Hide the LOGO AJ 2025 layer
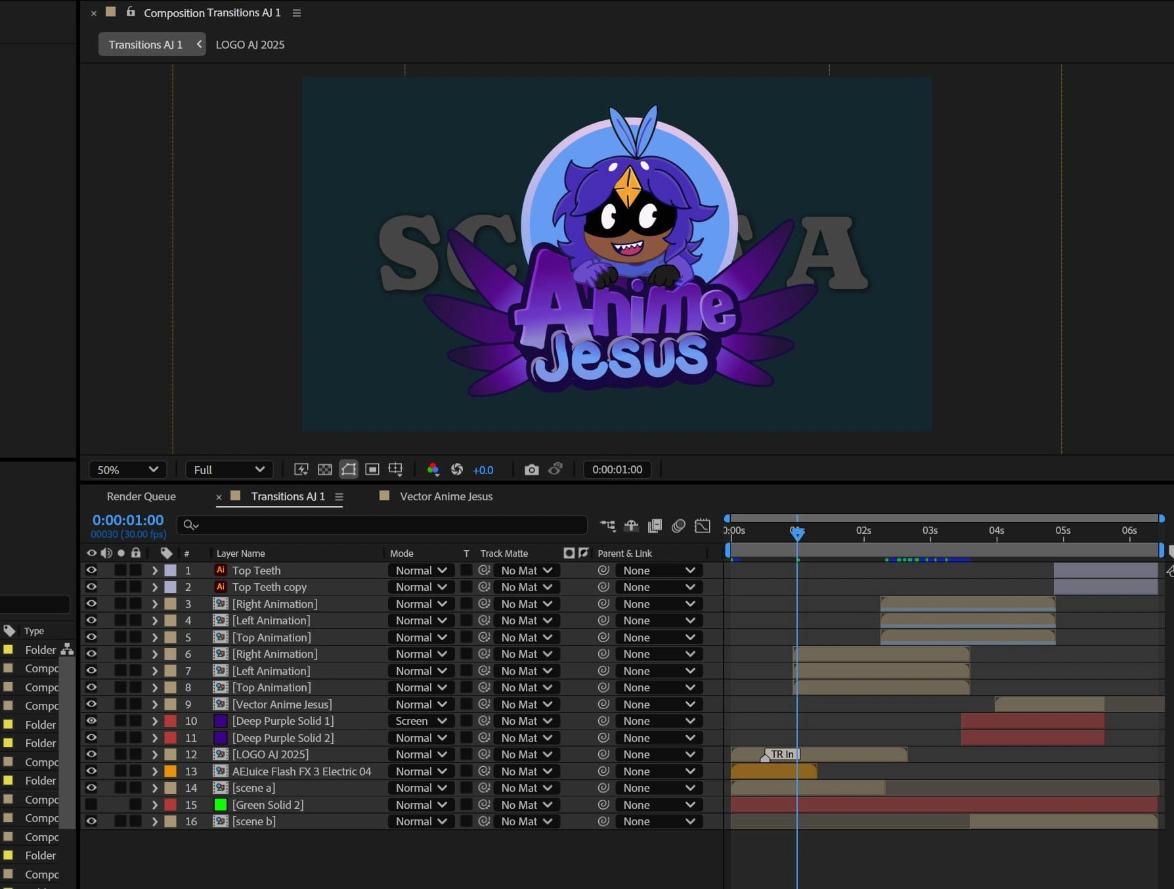1174x889 pixels. 91,754
